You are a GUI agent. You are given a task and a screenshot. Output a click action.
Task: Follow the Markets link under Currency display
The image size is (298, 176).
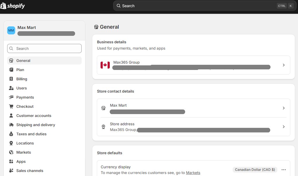tap(193, 173)
